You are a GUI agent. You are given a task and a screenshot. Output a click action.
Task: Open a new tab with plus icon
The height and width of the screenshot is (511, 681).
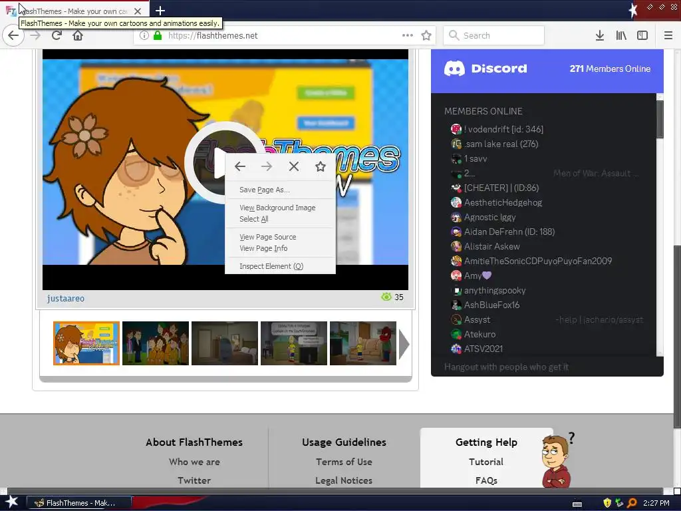tap(160, 11)
